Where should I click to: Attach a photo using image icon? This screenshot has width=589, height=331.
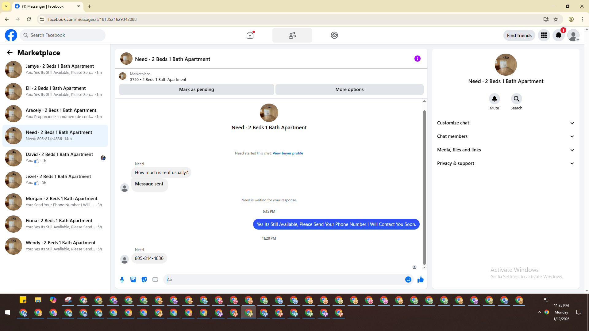(x=133, y=280)
